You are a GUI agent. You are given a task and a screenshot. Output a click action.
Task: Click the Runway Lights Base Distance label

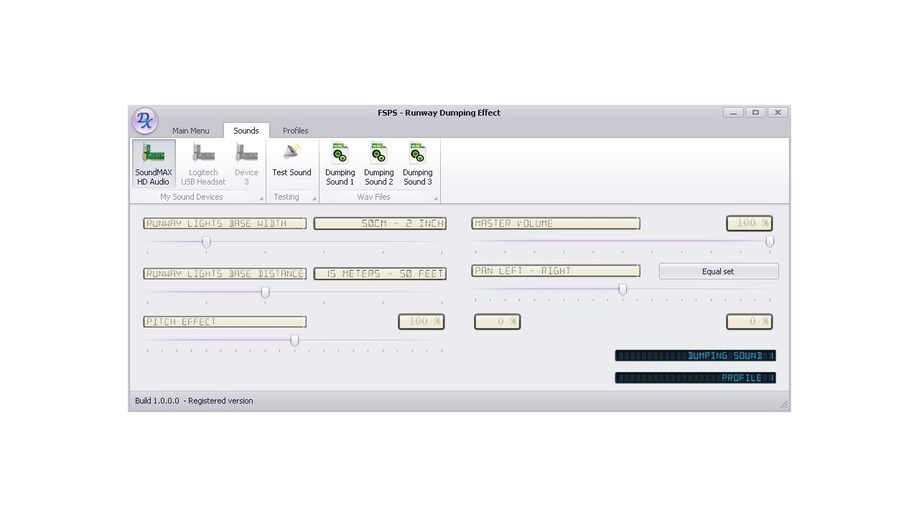coord(225,274)
